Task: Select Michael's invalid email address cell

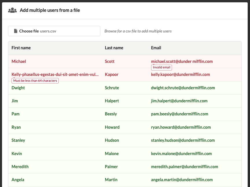Action: tap(182, 61)
